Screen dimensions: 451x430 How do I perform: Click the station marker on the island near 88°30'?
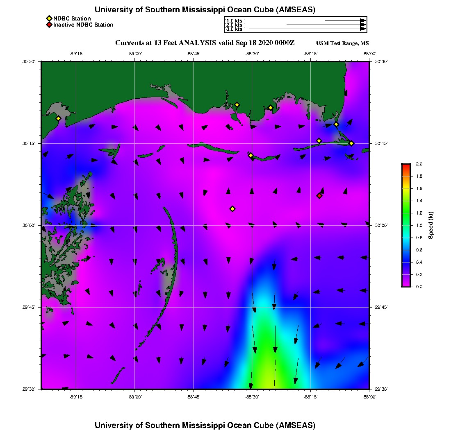pos(251,155)
